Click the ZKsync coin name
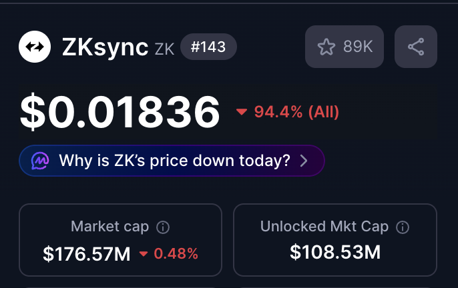This screenshot has height=288, width=458. (104, 47)
